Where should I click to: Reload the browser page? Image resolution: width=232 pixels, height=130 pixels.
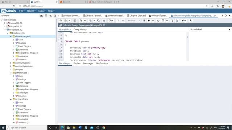click(14, 6)
